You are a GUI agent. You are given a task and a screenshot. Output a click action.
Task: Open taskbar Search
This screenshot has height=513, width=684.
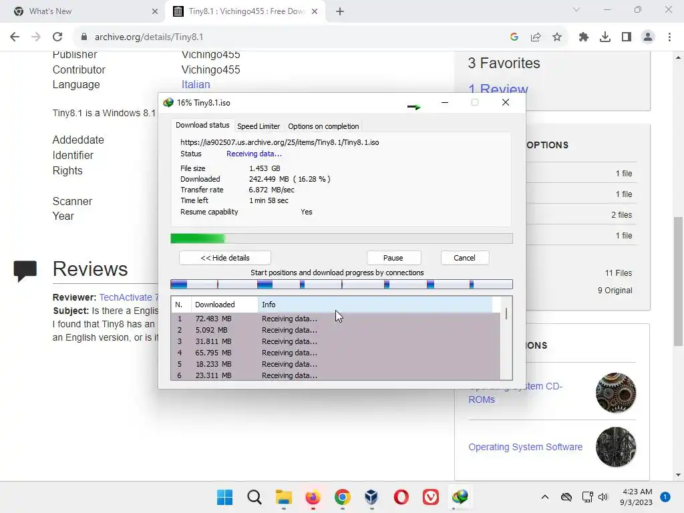click(254, 497)
